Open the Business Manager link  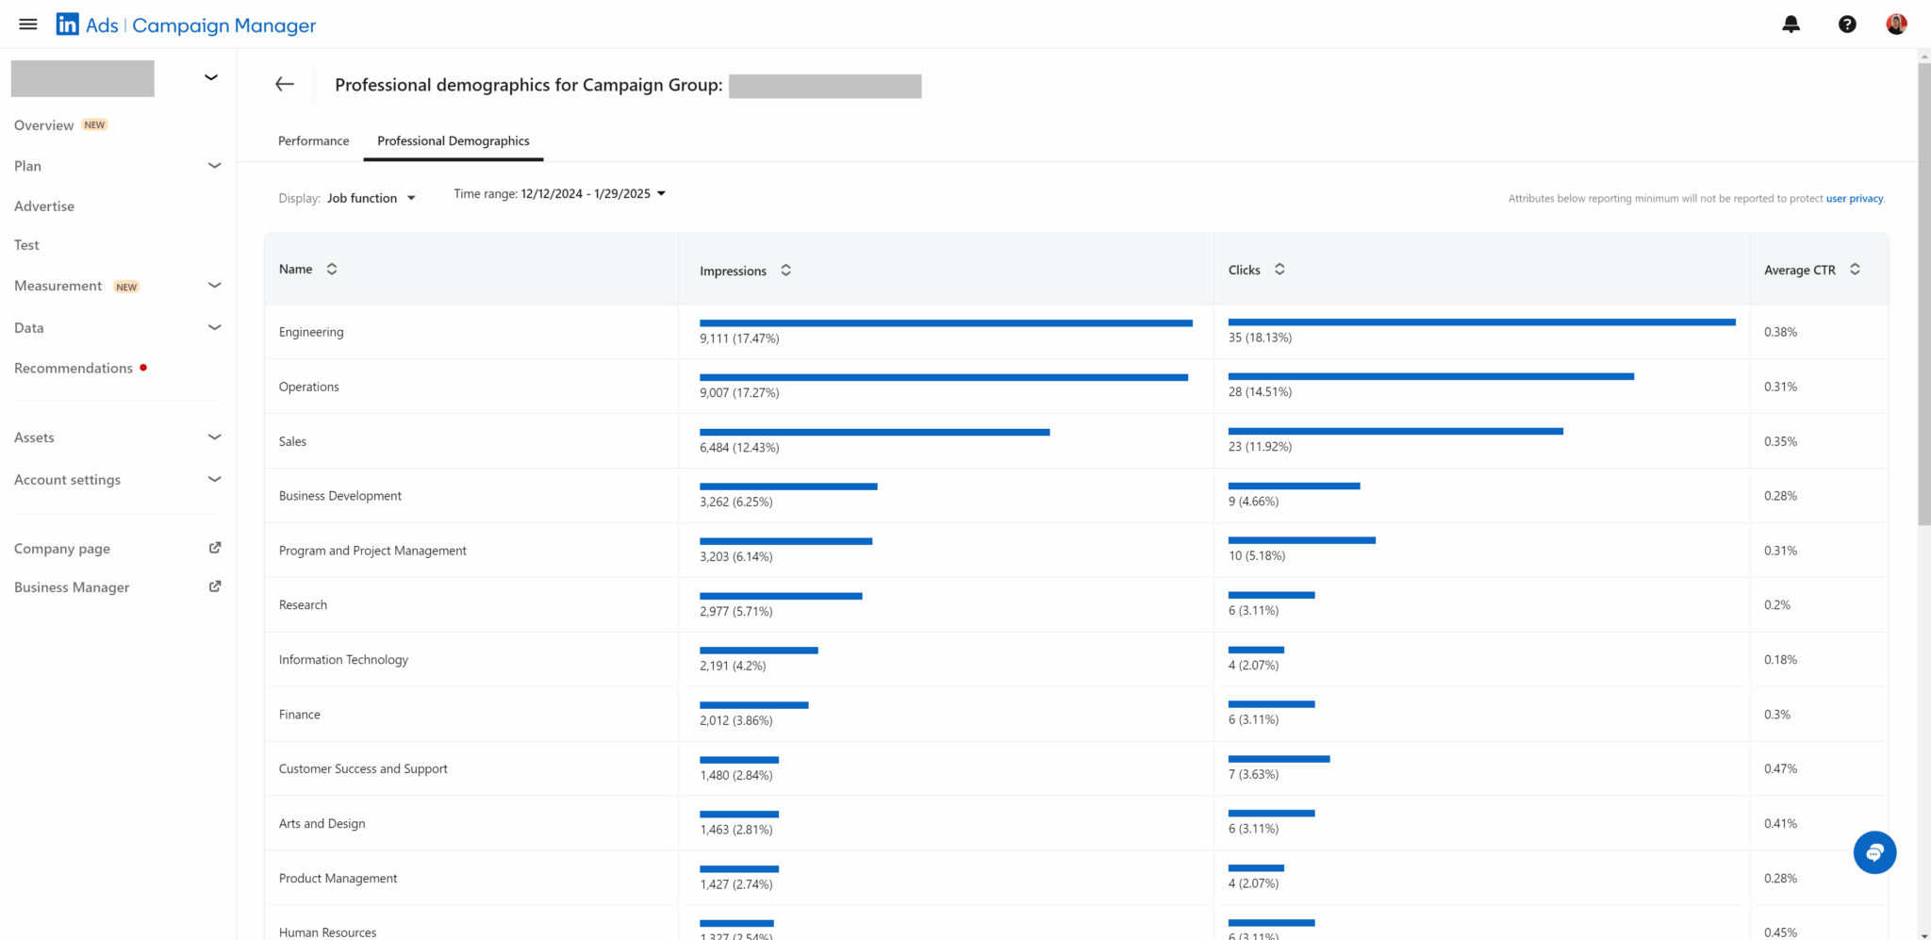click(x=72, y=586)
